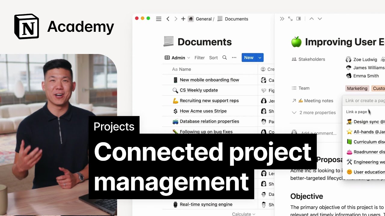The image size is (385, 216).
Task: Go back using the left arrow
Action: point(168,19)
